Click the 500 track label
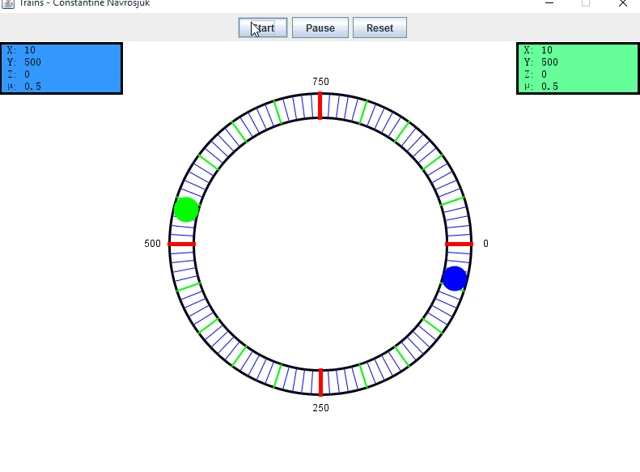The width and height of the screenshot is (640, 472). (153, 244)
